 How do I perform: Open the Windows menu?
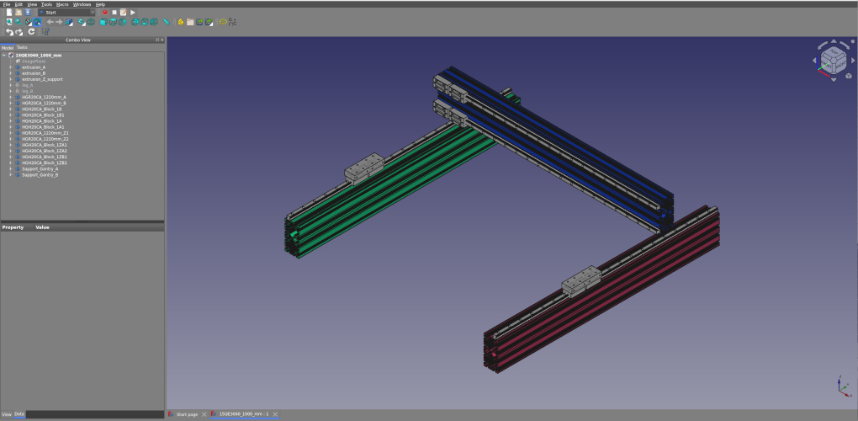[82, 4]
